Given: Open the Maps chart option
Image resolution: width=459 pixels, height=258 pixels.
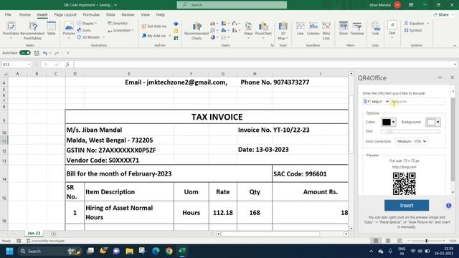Looking at the screenshot, I should point(248,30).
